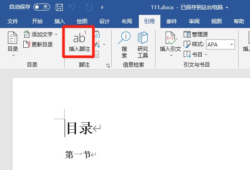Open the next footnote dropdown chevron
250x170 pixels.
[104, 44]
